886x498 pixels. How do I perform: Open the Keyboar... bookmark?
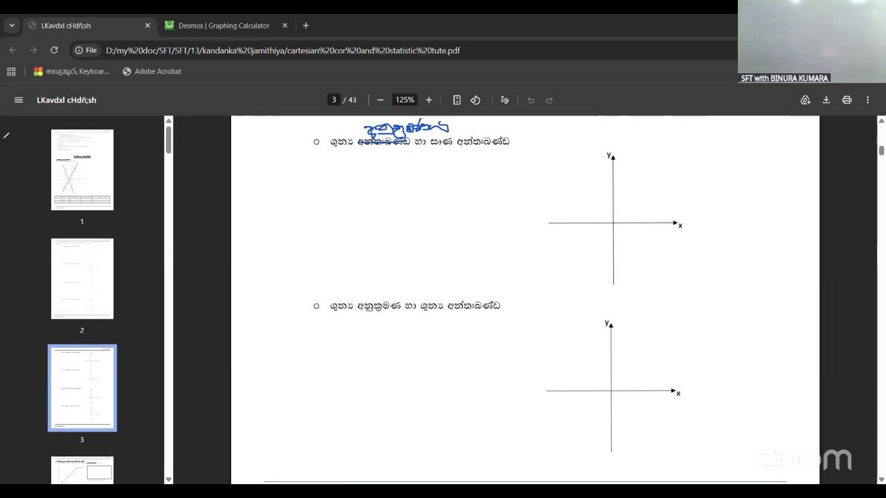(x=71, y=71)
